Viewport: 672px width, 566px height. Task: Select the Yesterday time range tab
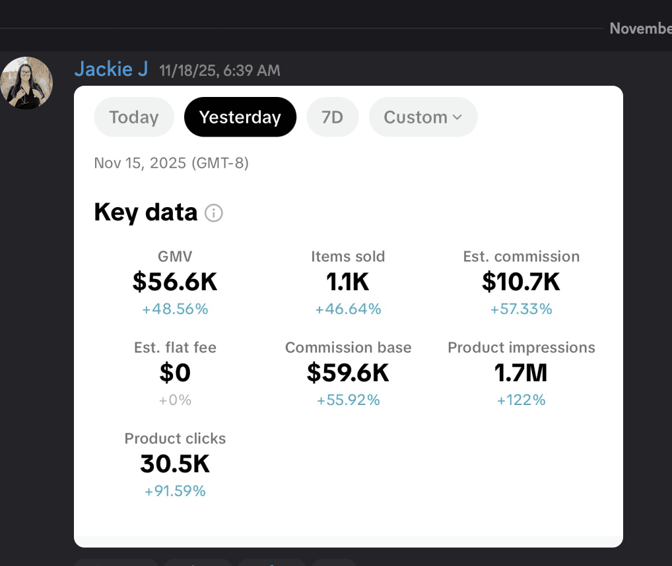coord(240,117)
